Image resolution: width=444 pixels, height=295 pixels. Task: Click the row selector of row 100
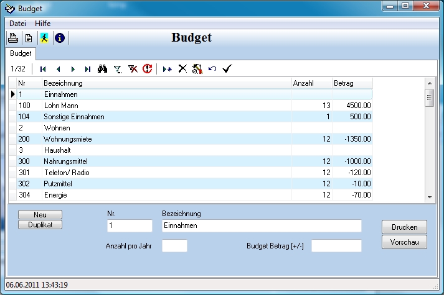[12, 106]
